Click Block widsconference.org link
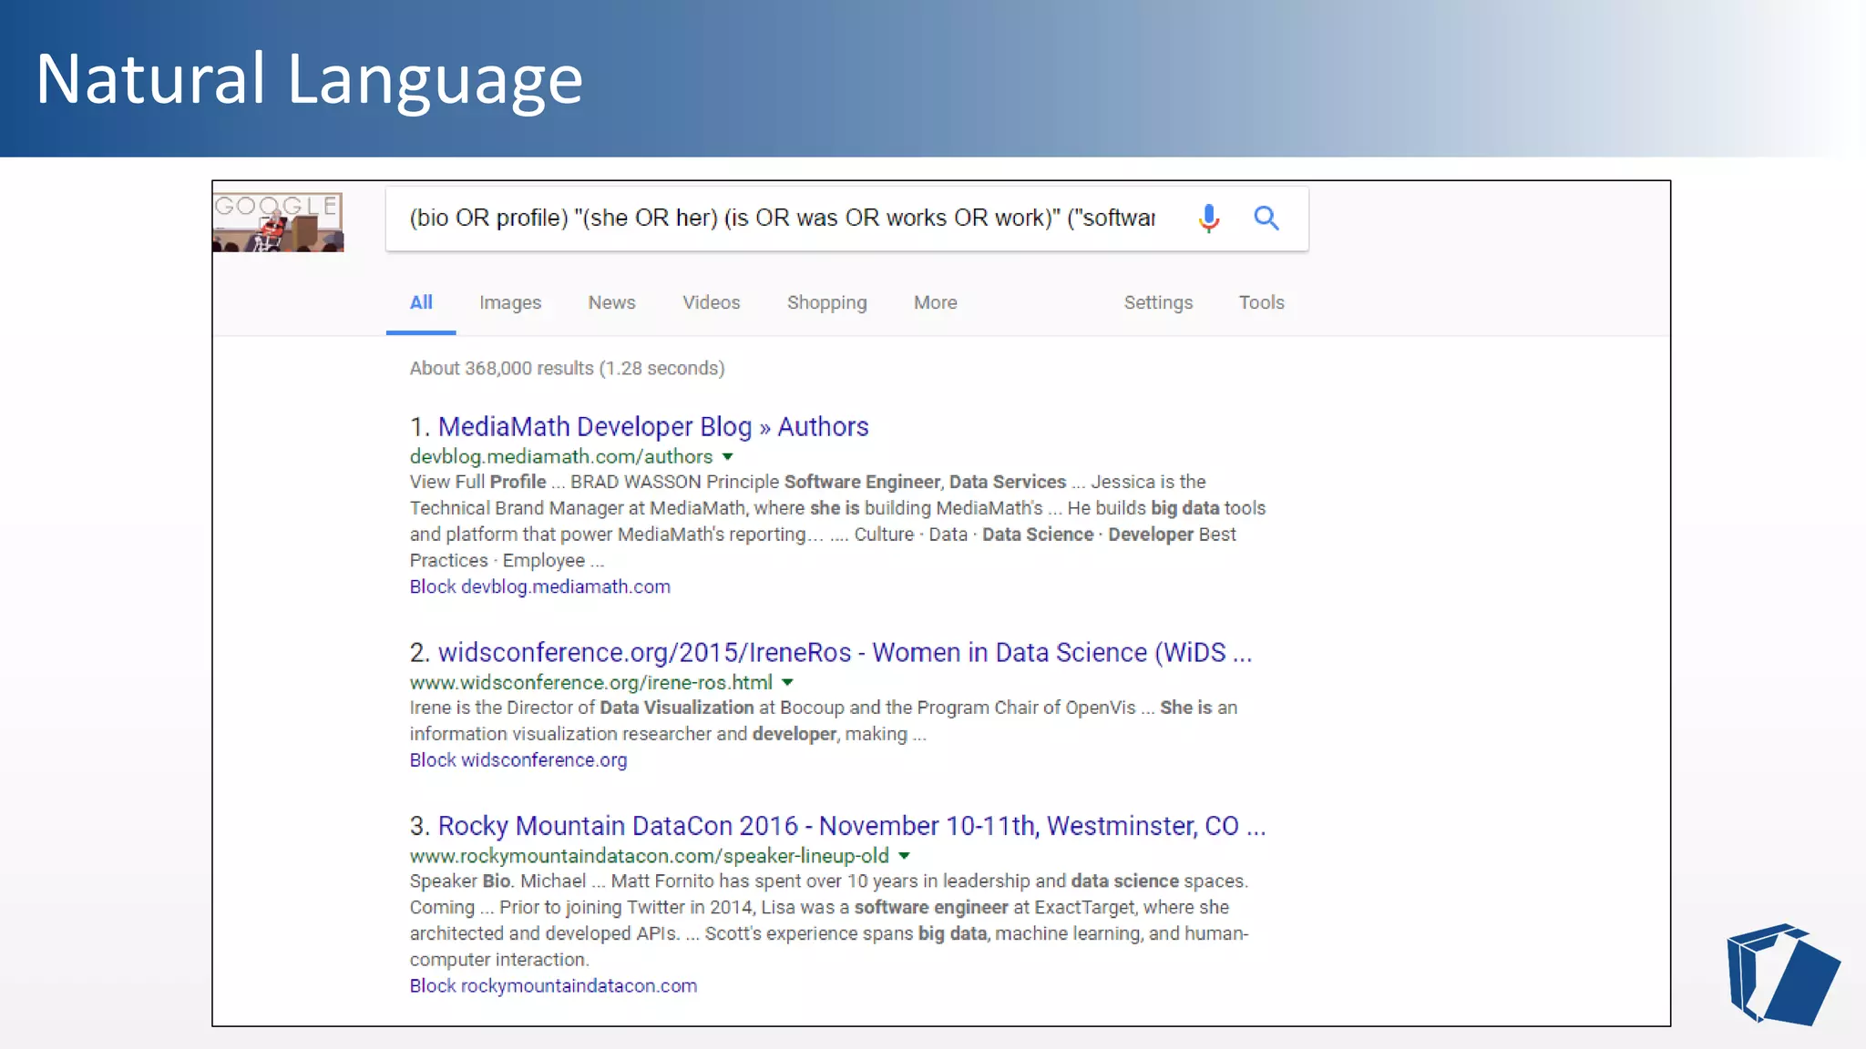Viewport: 1866px width, 1049px height. point(518,759)
